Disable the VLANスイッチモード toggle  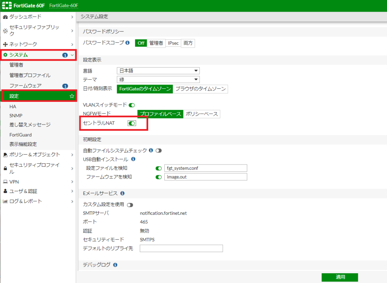tap(133, 106)
